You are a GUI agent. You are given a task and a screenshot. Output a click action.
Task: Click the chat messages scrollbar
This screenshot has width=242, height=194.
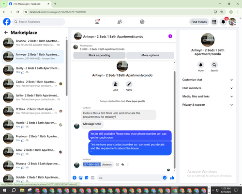tap(174, 120)
